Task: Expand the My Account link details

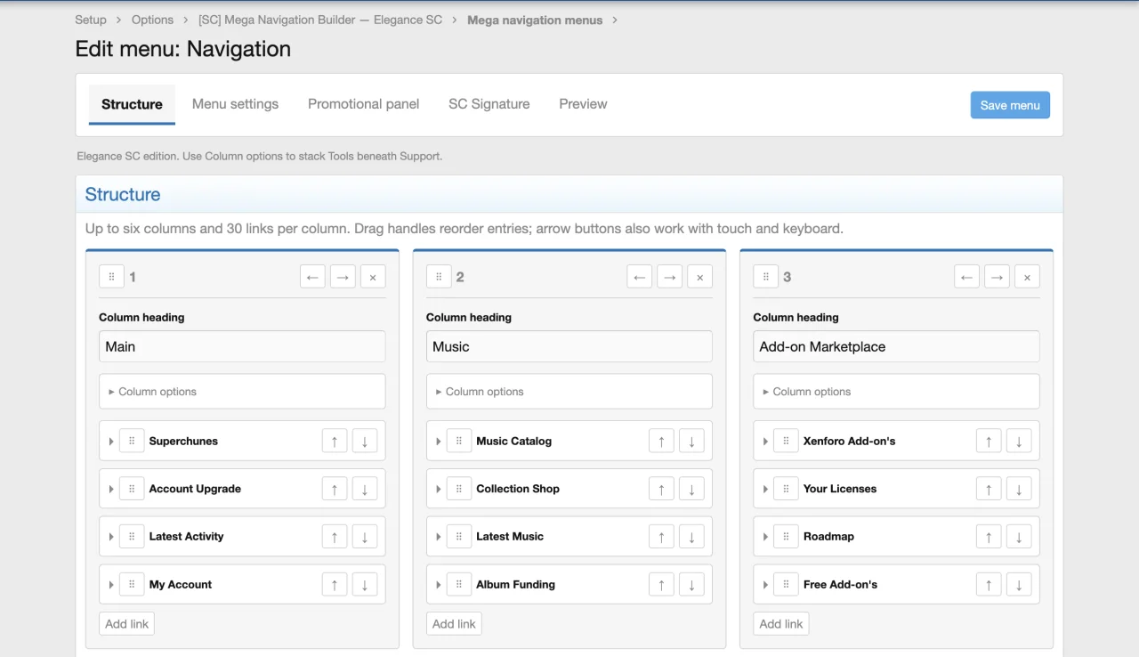Action: [x=111, y=585]
